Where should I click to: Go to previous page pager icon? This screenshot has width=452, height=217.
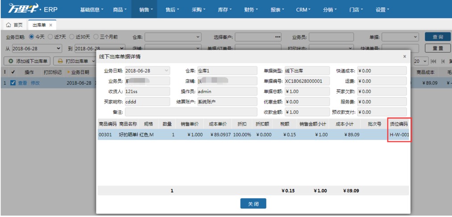coord(443,61)
